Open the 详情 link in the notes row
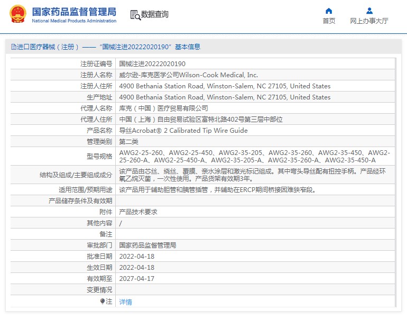407x319 pixels. (x=125, y=302)
